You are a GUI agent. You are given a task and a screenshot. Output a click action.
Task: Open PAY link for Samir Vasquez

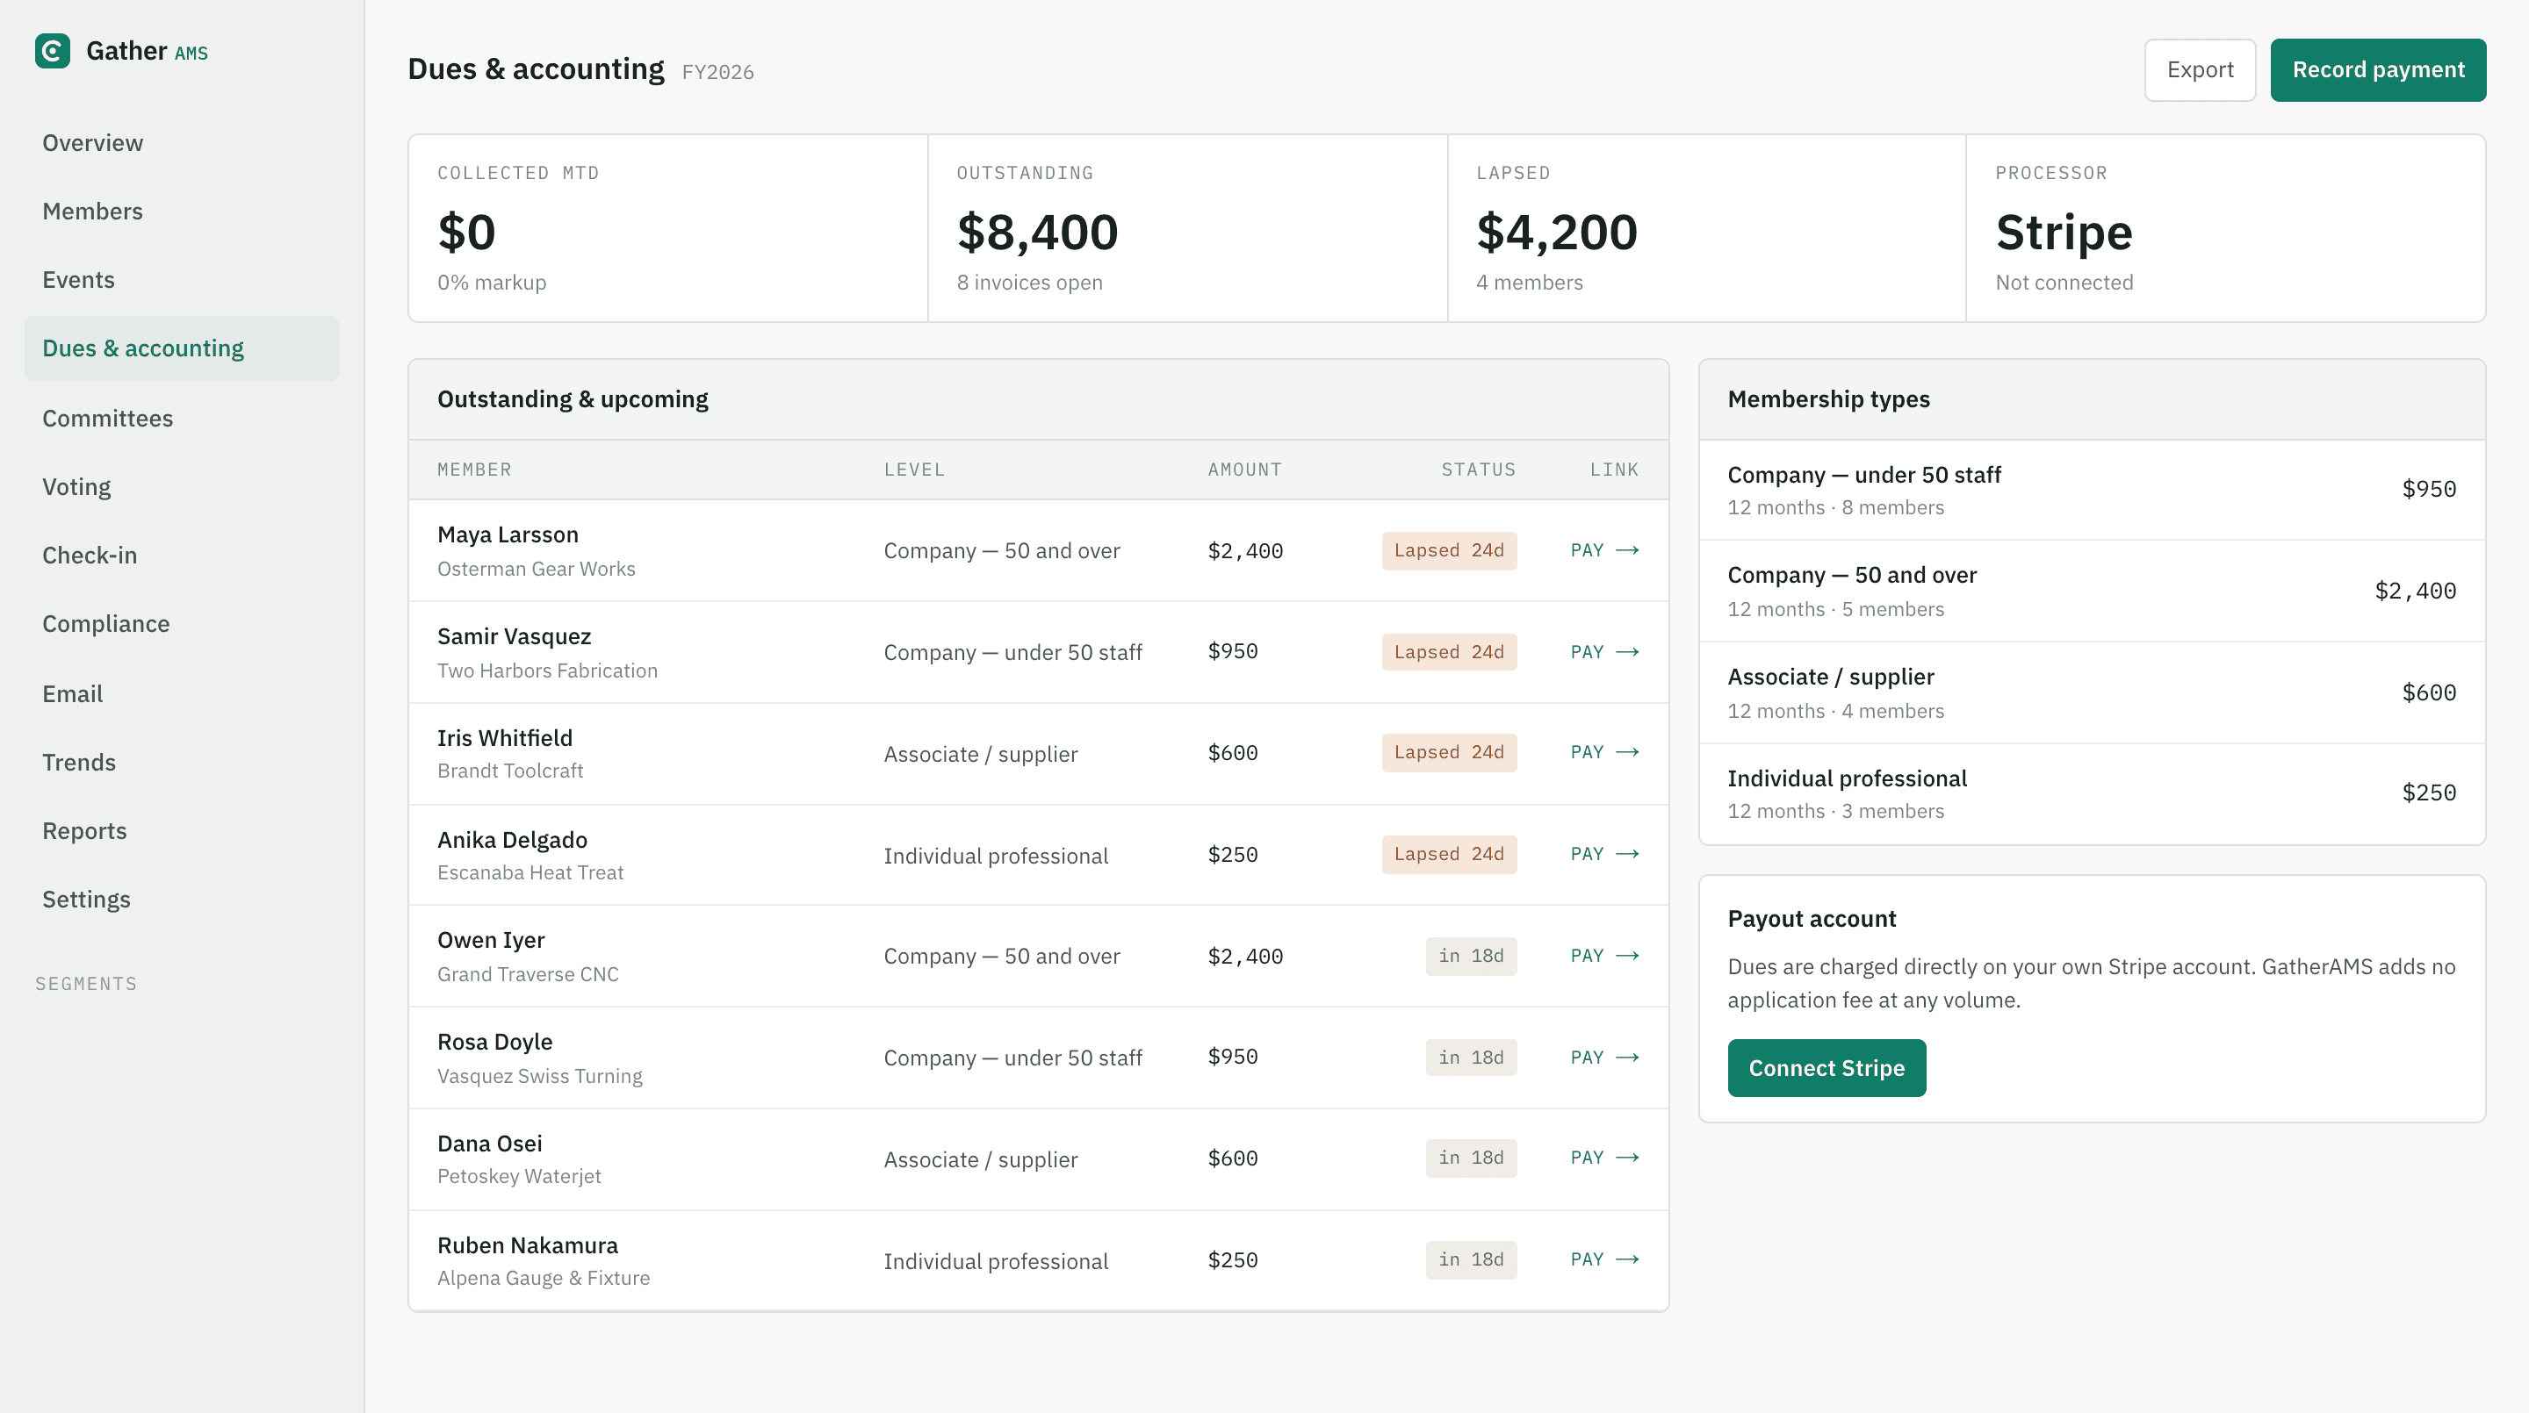coord(1604,651)
